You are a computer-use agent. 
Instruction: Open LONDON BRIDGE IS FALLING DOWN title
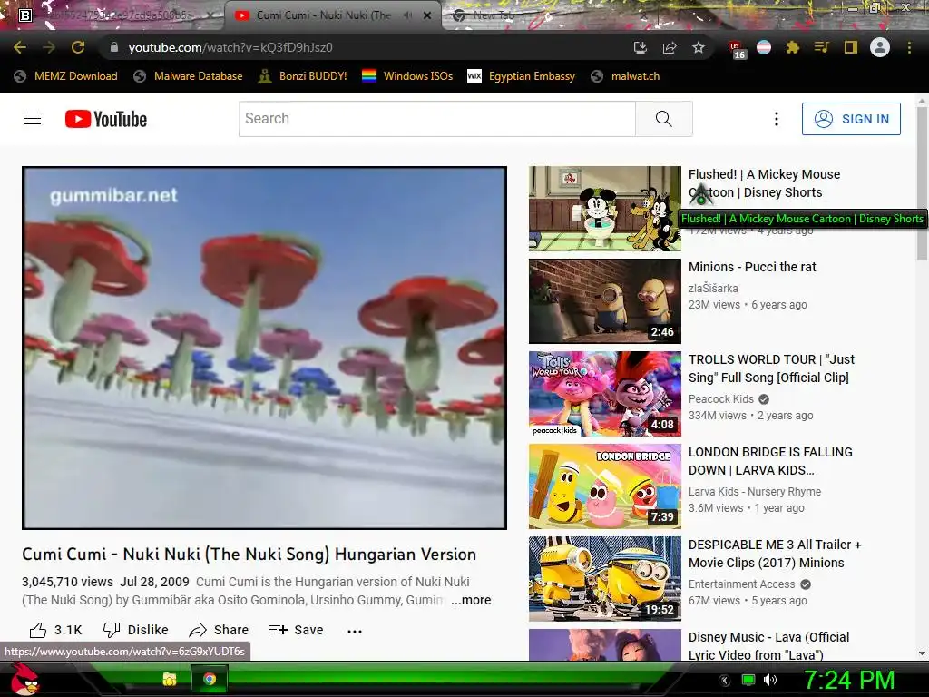[x=770, y=461]
